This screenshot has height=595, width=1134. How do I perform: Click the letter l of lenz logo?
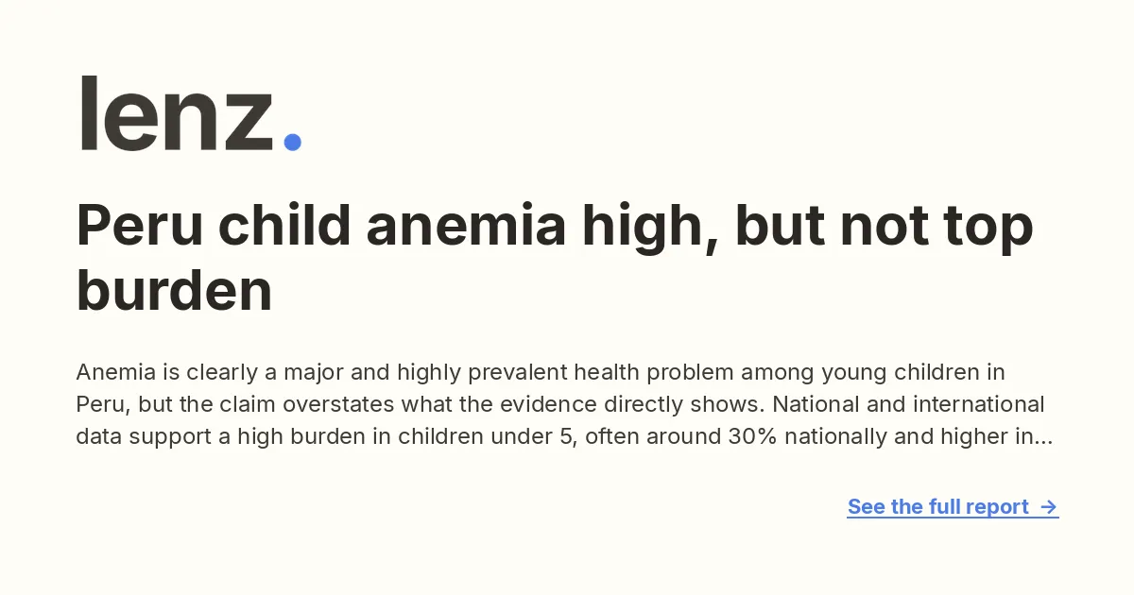point(89,113)
